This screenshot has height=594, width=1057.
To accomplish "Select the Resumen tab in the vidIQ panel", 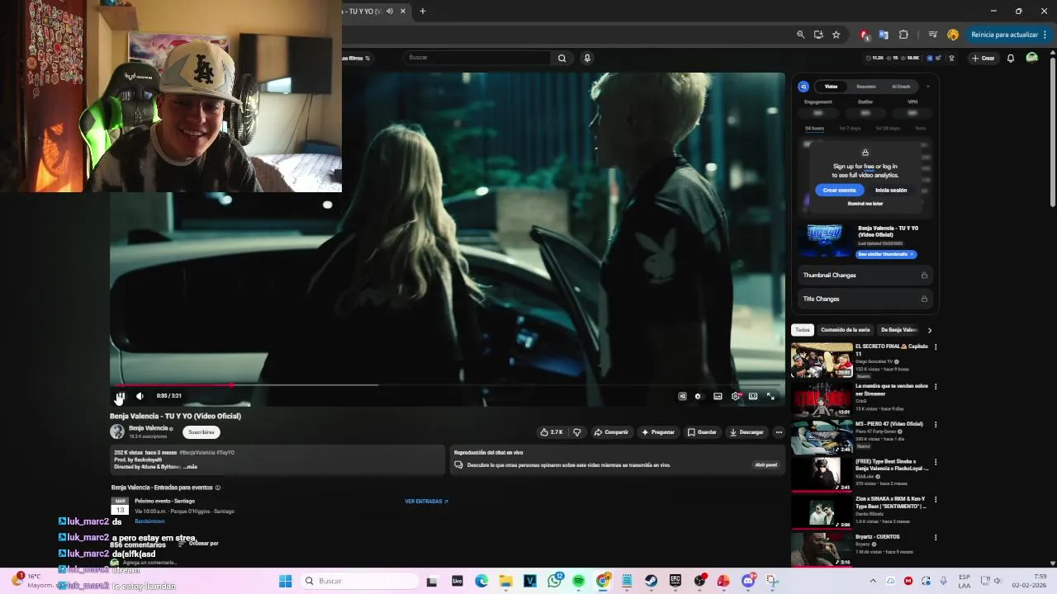I will click(865, 86).
